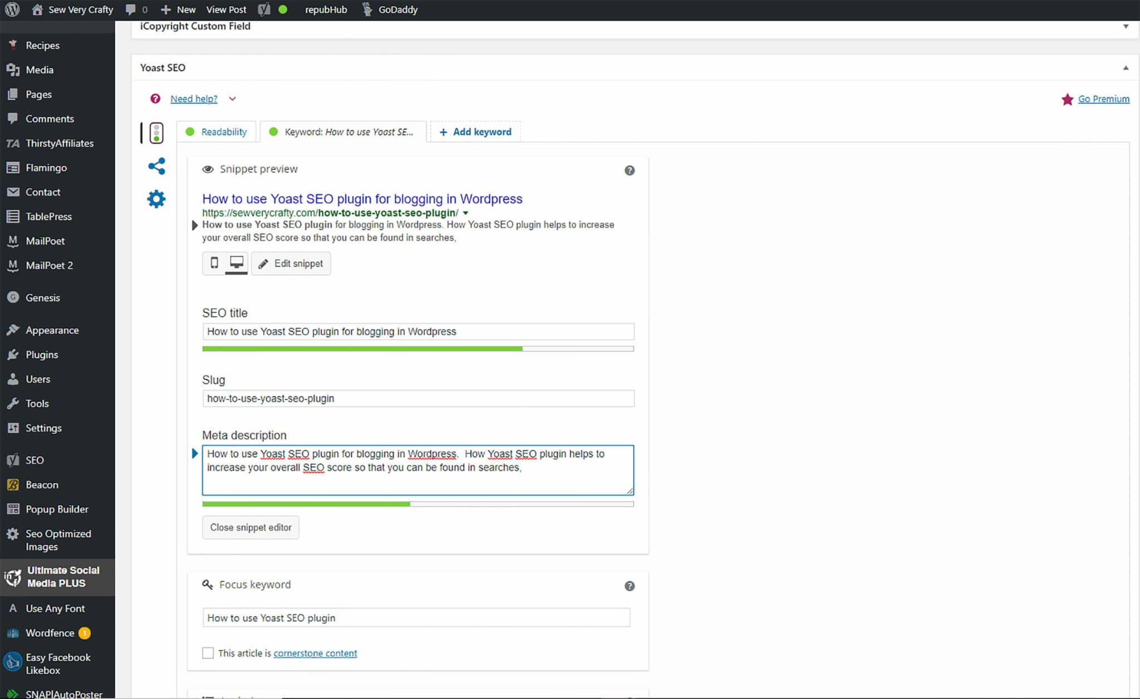Open Seo Optimized Images sidebar menu
Viewport: 1140px width, 699px height.
(x=57, y=540)
